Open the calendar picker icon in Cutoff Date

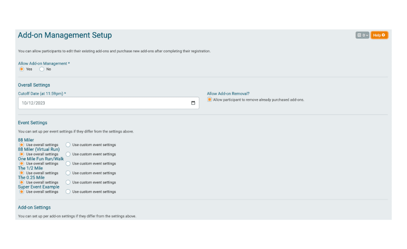193,103
